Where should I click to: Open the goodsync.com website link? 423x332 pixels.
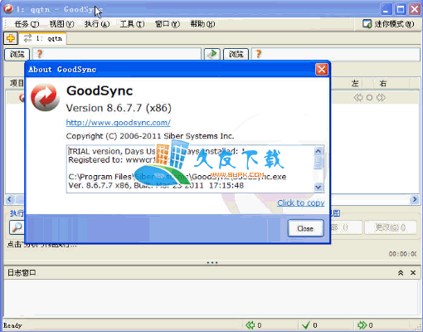point(119,123)
